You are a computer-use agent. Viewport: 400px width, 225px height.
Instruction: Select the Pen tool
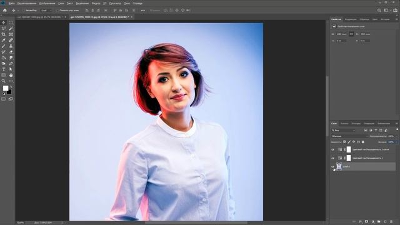point(11,64)
